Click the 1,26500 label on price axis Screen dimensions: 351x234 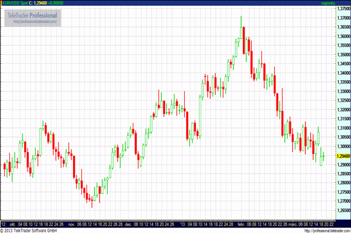click(x=341, y=209)
